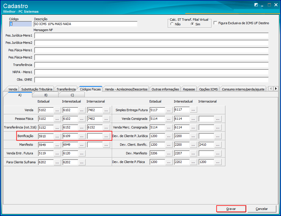Edit the Para Cliente Suframa Interestadual code 6202

click(x=70, y=162)
